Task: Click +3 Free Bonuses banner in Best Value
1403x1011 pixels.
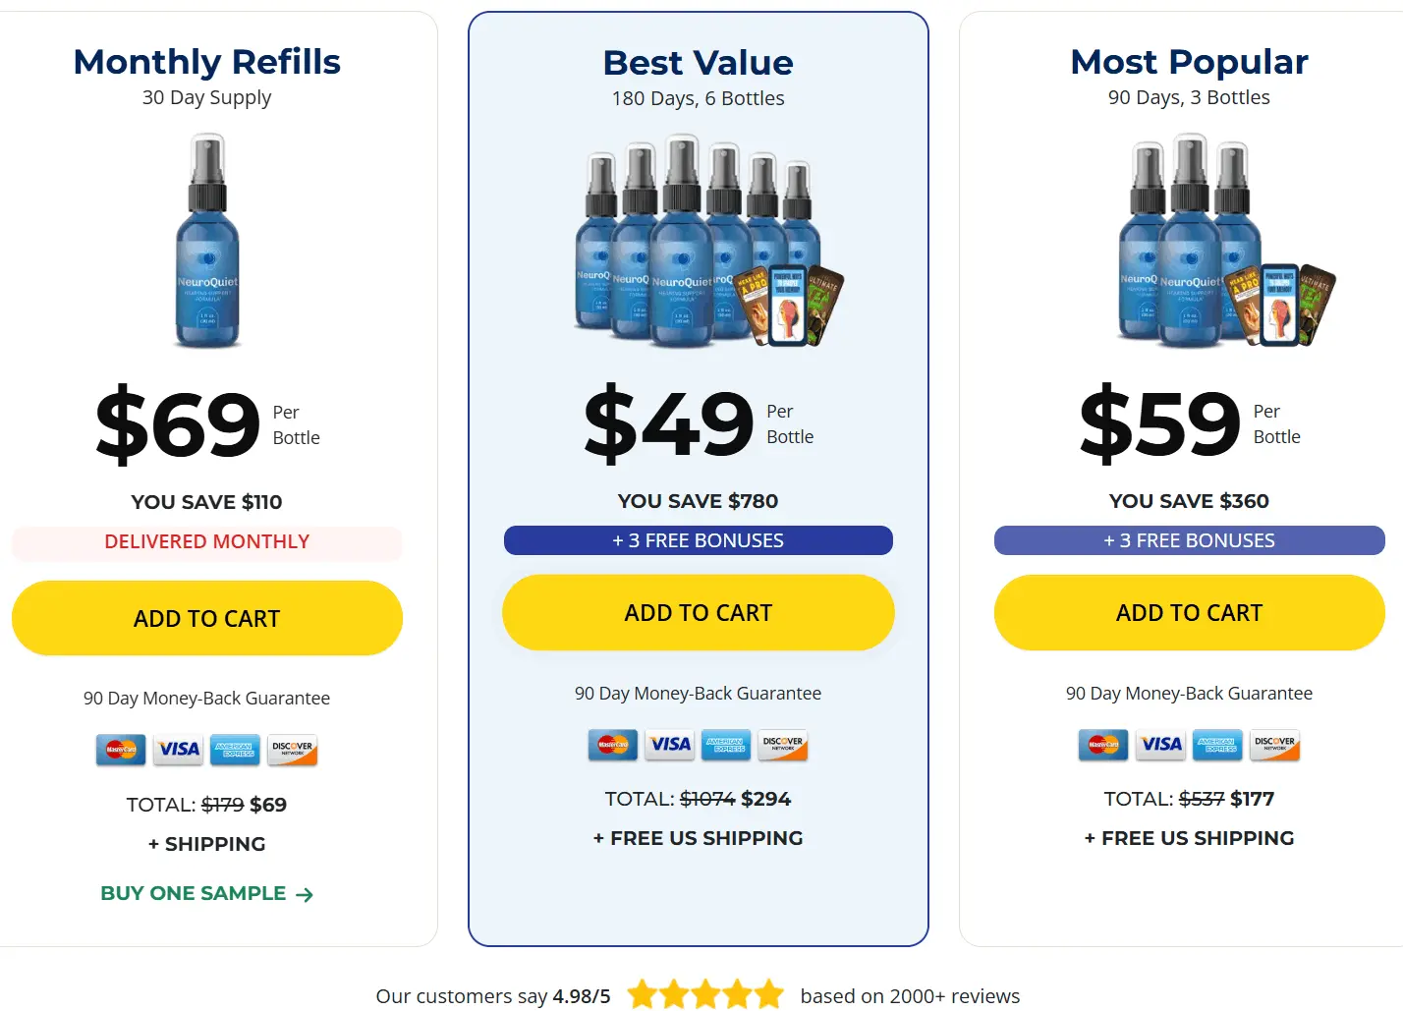Action: click(699, 540)
